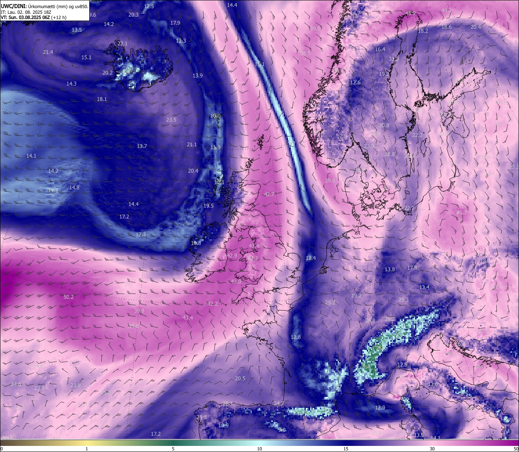Click the colorbar end label 50
Screen dimensions: 519x452
pos(516,449)
